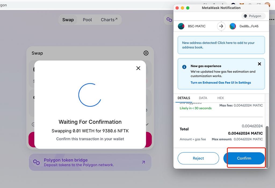Viewport: 275px width, 188px height.
Task: Open the Polygon bridge external arrow
Action: tap(143, 162)
